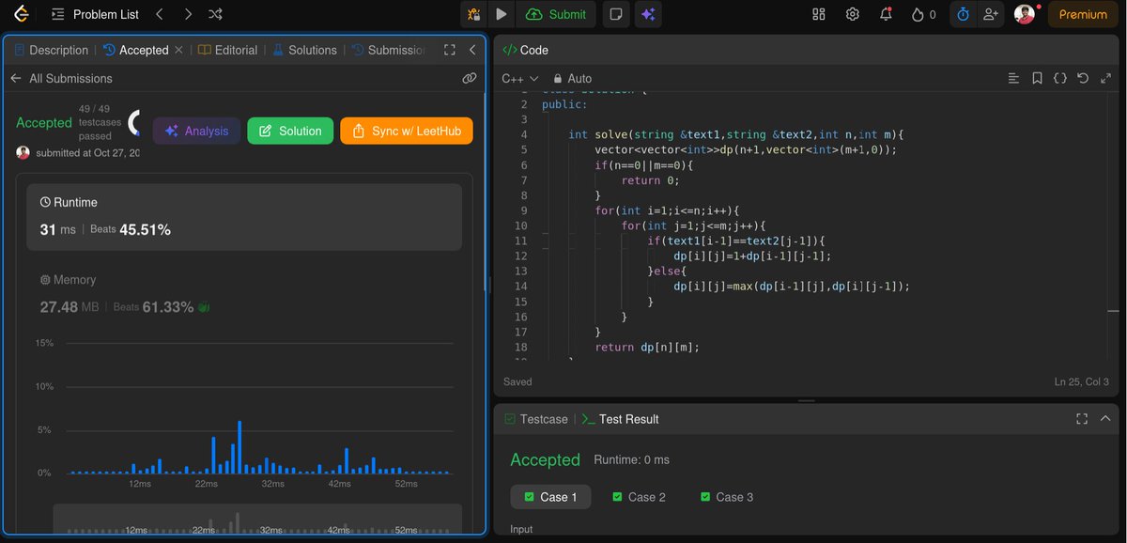Reset code with the undo arrow icon

point(1083,79)
